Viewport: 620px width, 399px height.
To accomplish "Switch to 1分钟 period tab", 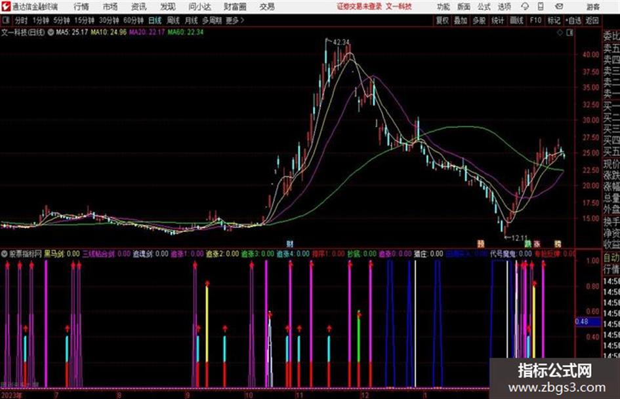I will click(x=41, y=20).
